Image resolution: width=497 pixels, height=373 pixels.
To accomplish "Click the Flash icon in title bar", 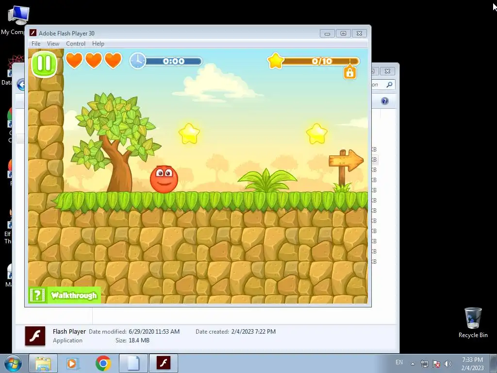I will pyautogui.click(x=33, y=33).
